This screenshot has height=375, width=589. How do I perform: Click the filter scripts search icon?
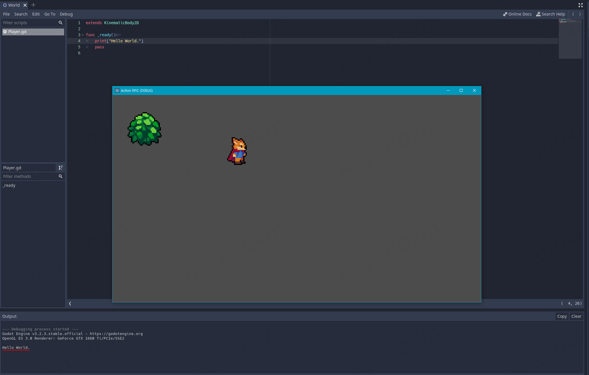pos(60,23)
